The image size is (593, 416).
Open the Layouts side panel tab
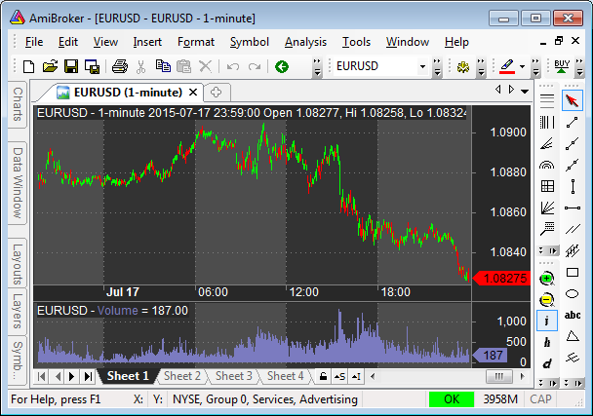pos(18,263)
